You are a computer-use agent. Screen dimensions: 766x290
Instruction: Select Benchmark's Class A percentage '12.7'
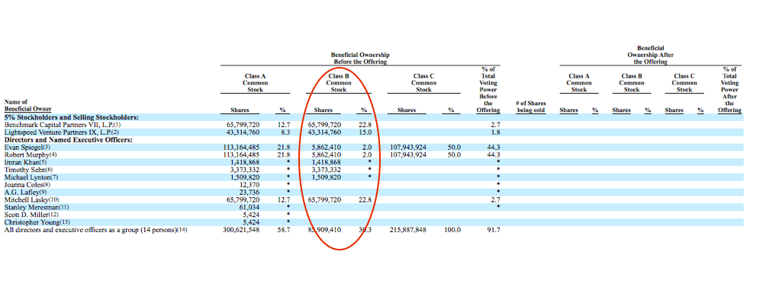point(285,125)
